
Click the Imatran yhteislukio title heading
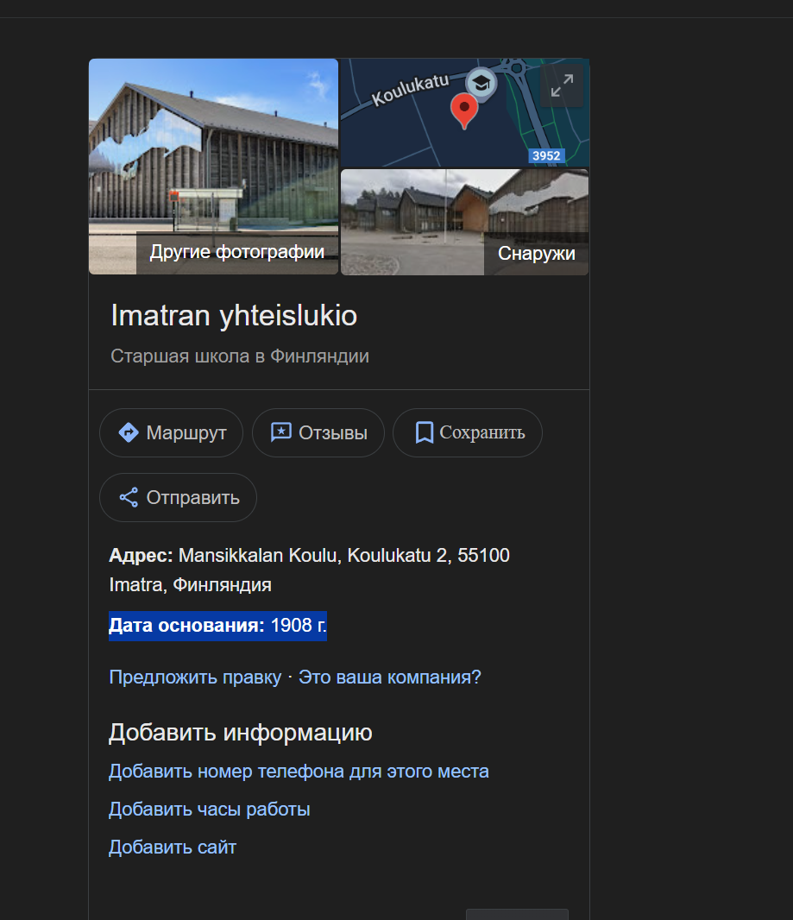tap(234, 316)
